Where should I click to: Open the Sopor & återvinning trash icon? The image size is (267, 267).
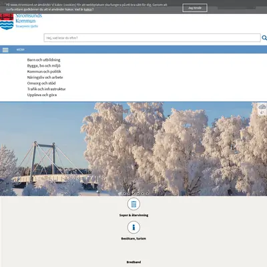point(133,204)
